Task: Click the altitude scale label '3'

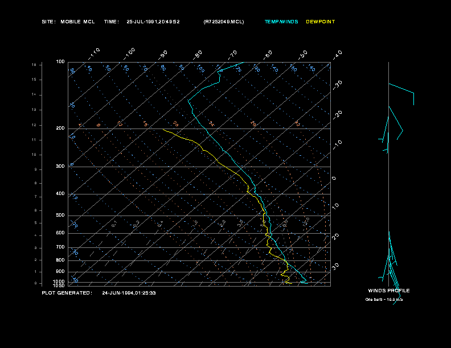Action: [36, 248]
